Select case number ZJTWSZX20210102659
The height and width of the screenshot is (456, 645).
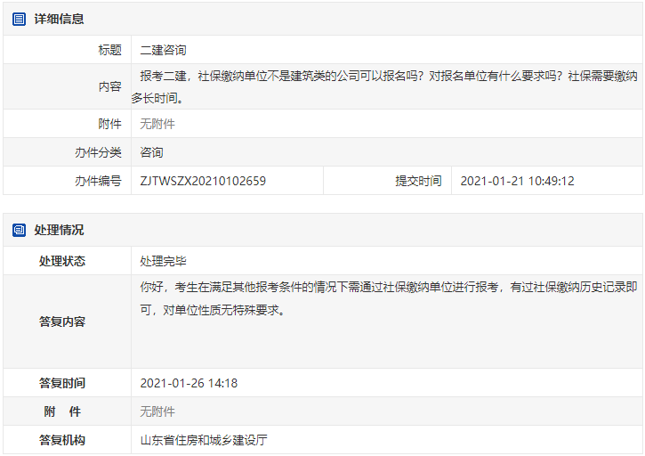[203, 181]
